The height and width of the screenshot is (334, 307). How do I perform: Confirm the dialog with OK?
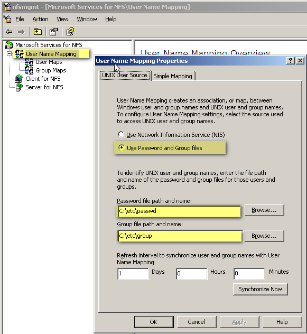154,322
